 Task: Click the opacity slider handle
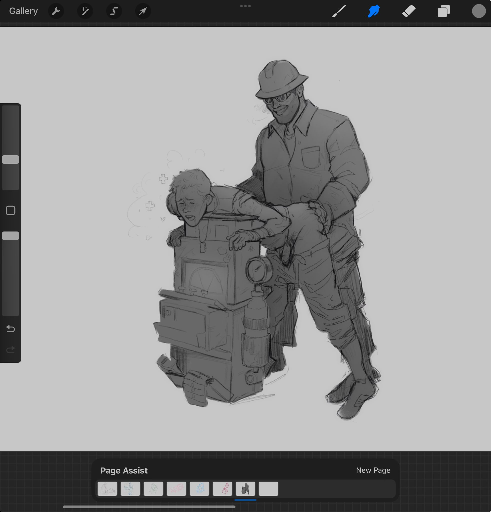[11, 235]
